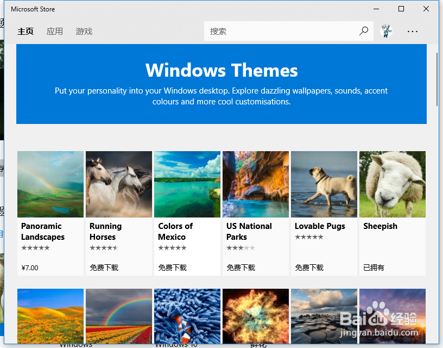Viewport: 443px width, 348px height.
Task: Click the Lovable Pugs title
Action: pyautogui.click(x=320, y=226)
